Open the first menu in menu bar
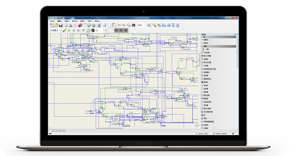Image resolution: width=289 pixels, height=156 pixels. click(x=52, y=21)
